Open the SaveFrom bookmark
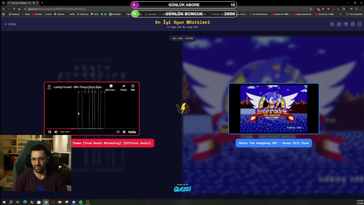The height and width of the screenshot is (205, 364). click(x=59, y=14)
